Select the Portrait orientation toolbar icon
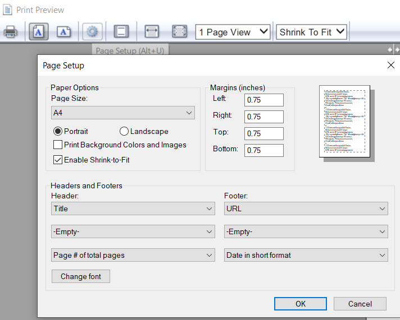400x320 pixels. (x=38, y=32)
